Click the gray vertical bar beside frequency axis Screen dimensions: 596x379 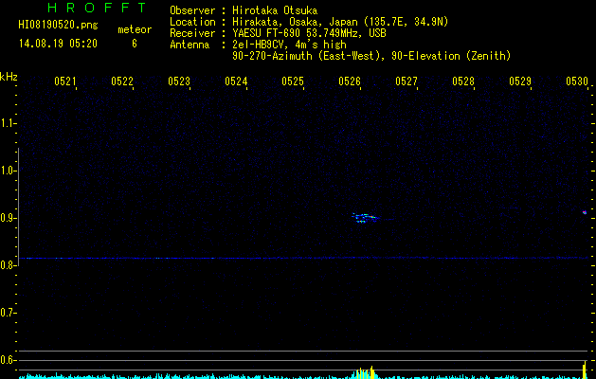click(19, 207)
